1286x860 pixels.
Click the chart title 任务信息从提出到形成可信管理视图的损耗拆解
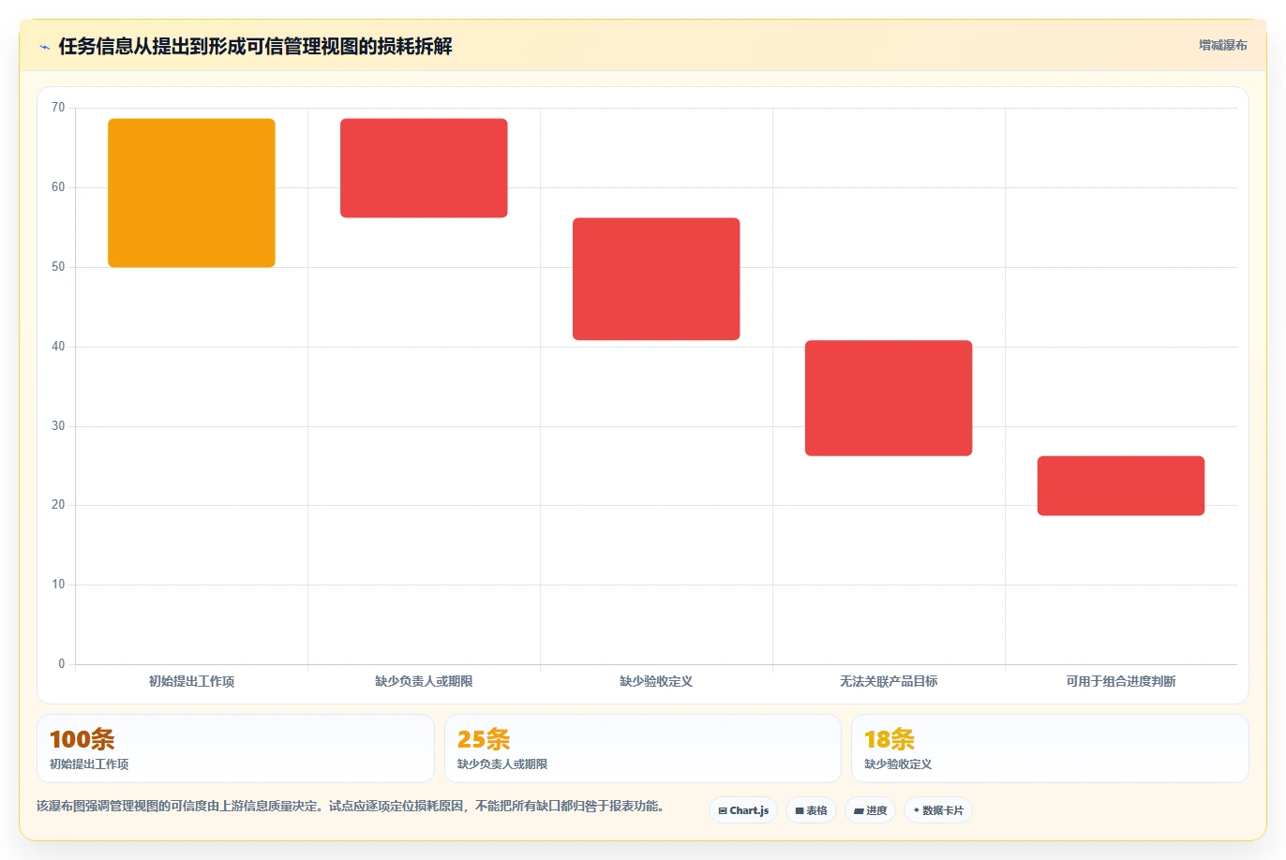255,46
